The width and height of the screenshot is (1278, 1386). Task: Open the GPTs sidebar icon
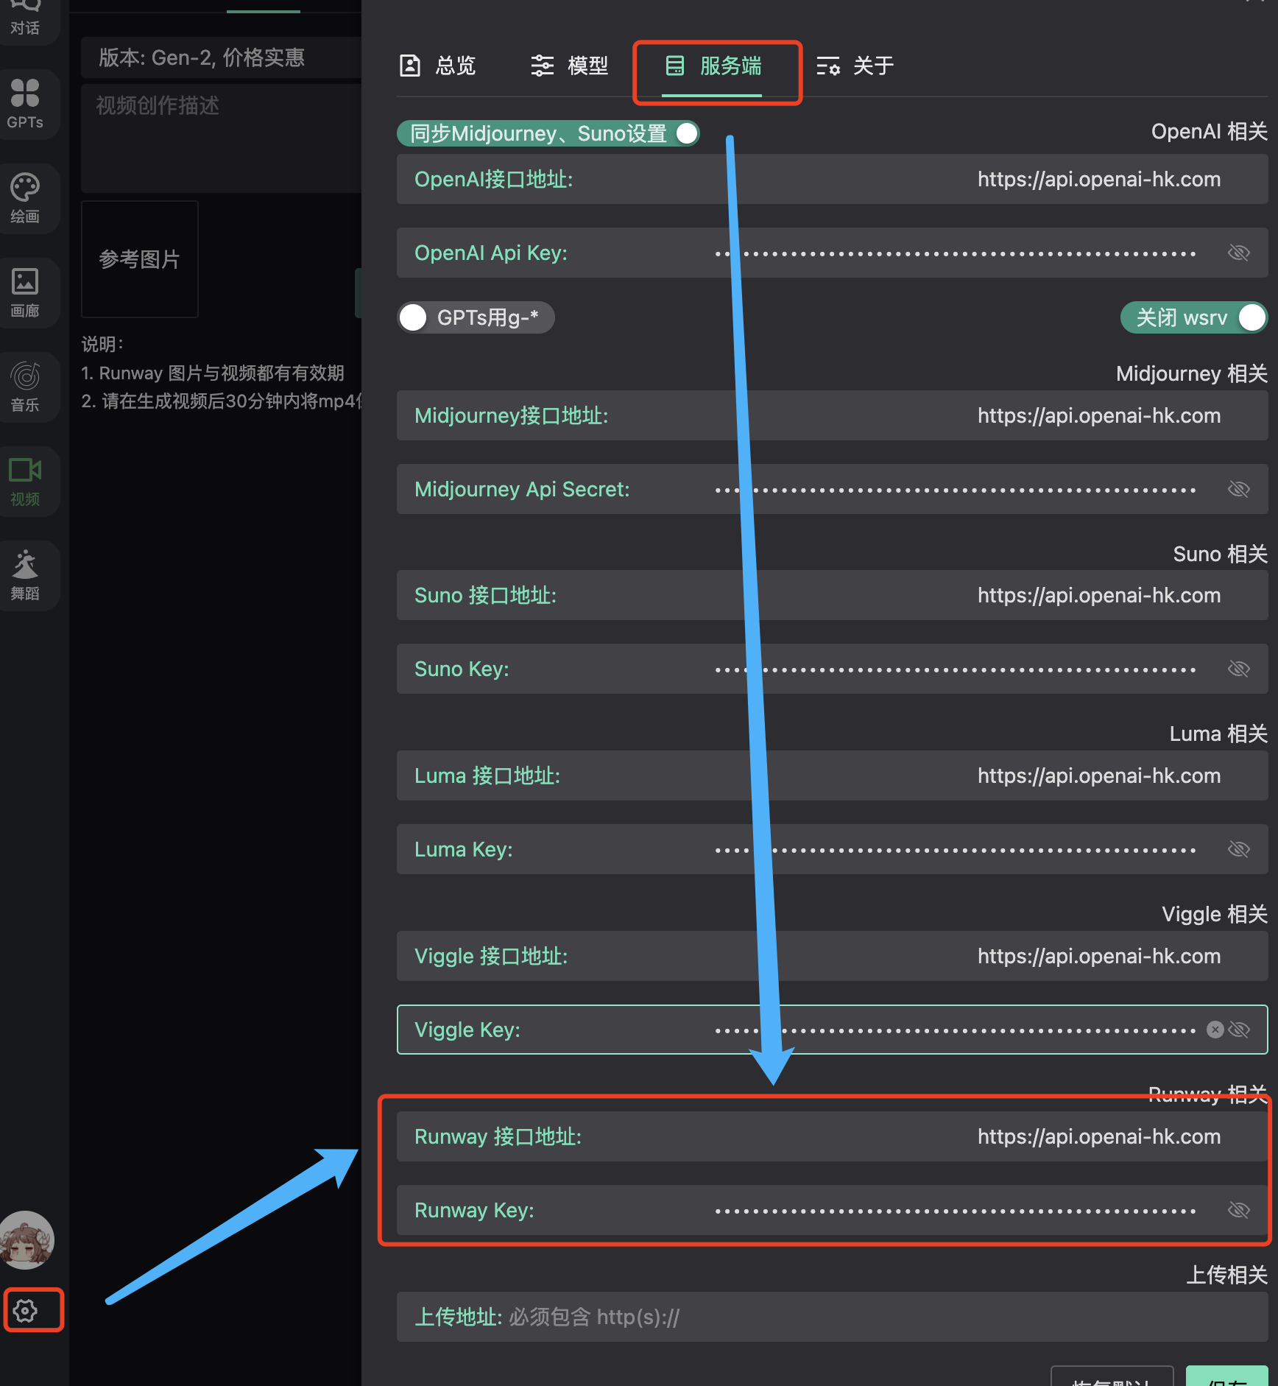click(25, 104)
